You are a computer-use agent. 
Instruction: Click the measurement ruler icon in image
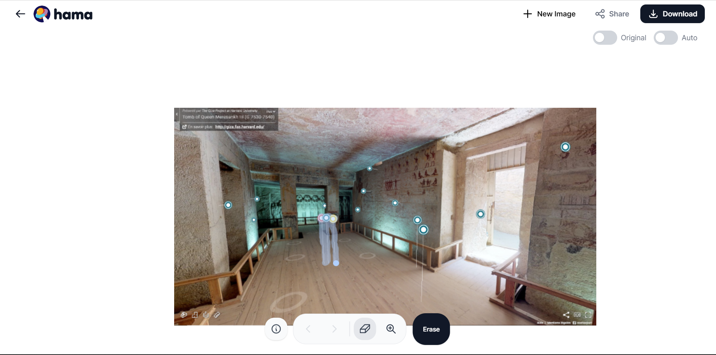[217, 315]
